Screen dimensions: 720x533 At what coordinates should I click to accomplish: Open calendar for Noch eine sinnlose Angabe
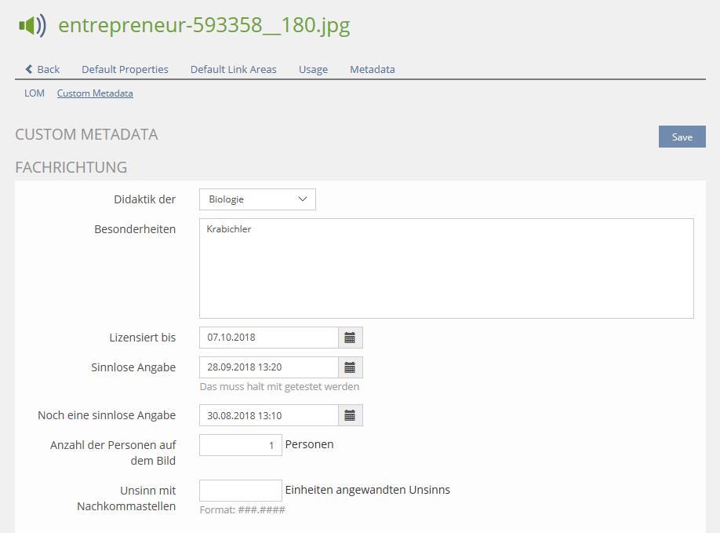coord(350,415)
